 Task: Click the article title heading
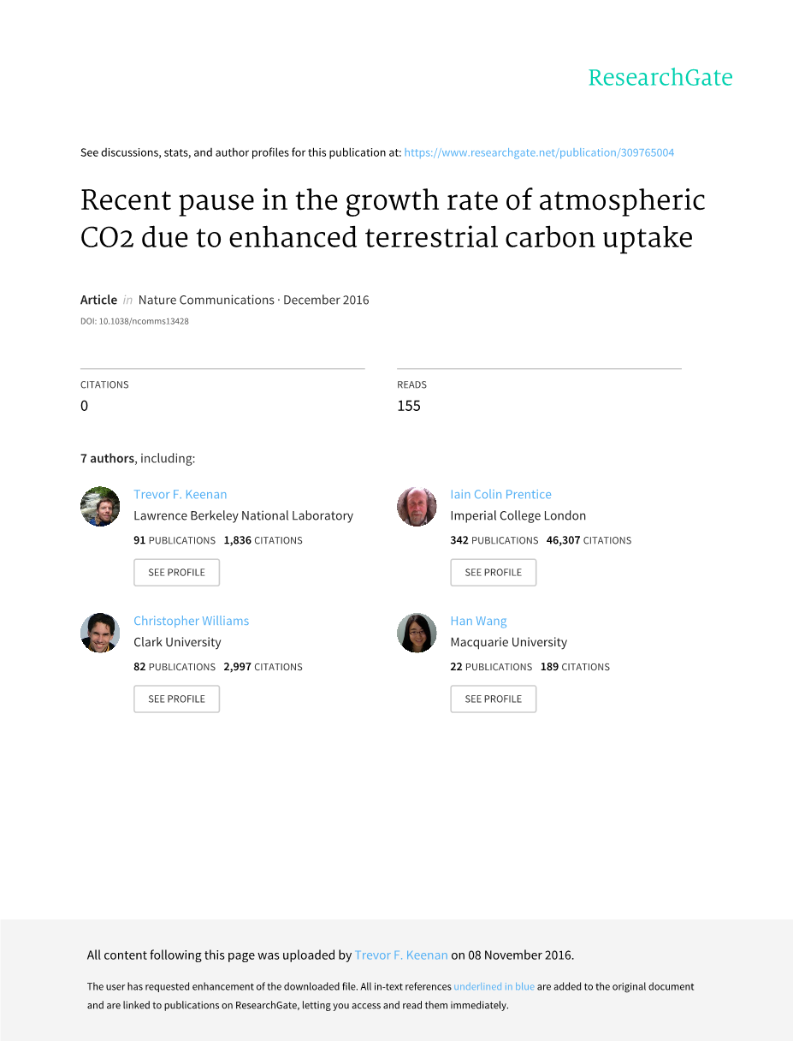click(x=393, y=218)
